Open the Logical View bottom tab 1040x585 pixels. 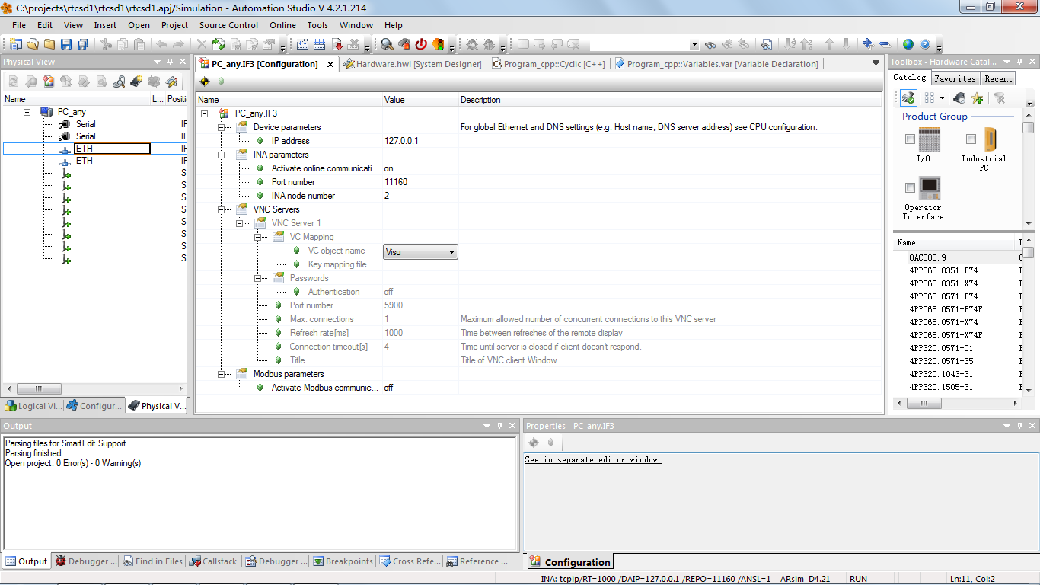point(33,406)
